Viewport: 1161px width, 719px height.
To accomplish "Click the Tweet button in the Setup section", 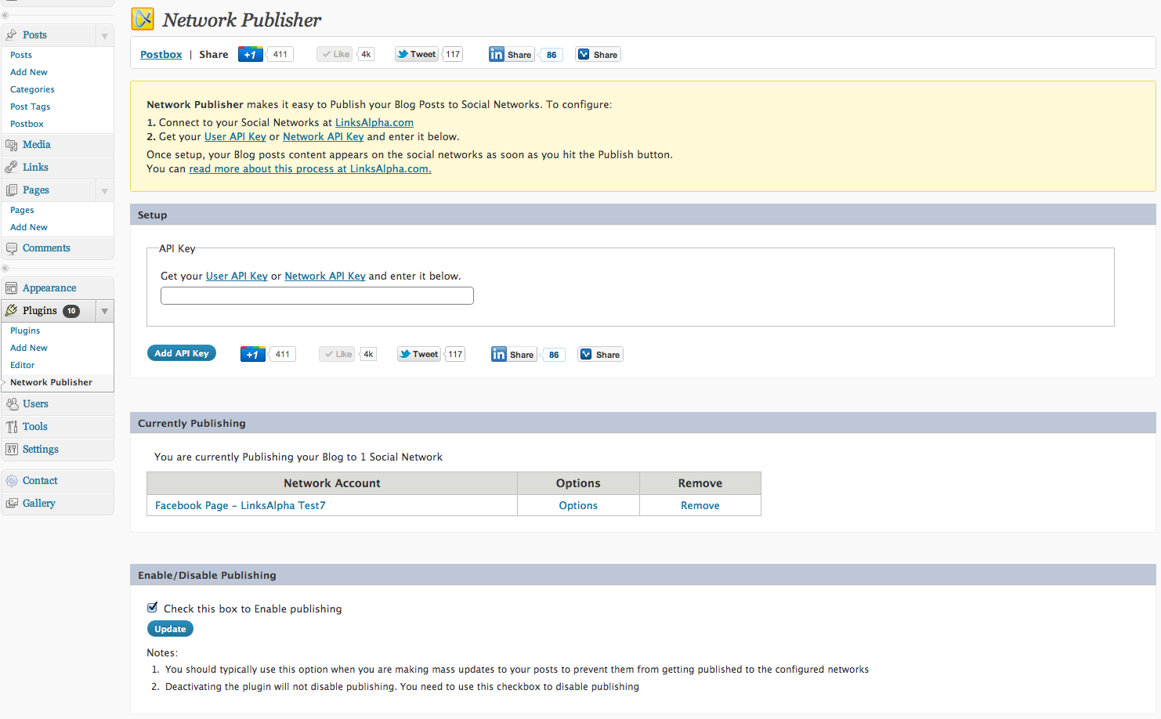I will (419, 354).
